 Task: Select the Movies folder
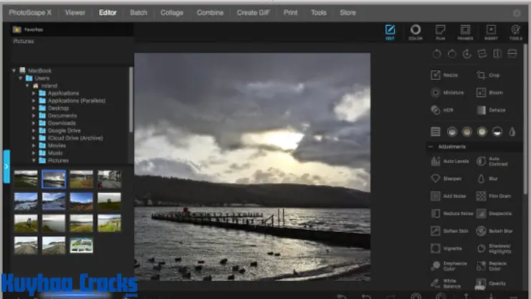click(x=56, y=145)
